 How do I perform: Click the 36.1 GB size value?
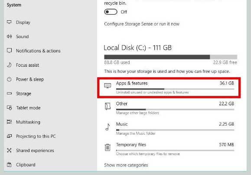coord(227,83)
